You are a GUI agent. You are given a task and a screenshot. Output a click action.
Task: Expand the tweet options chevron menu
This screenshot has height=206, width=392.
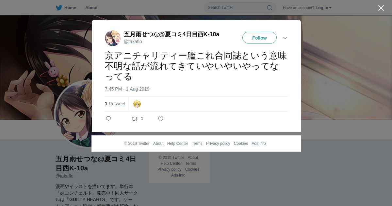point(285,38)
